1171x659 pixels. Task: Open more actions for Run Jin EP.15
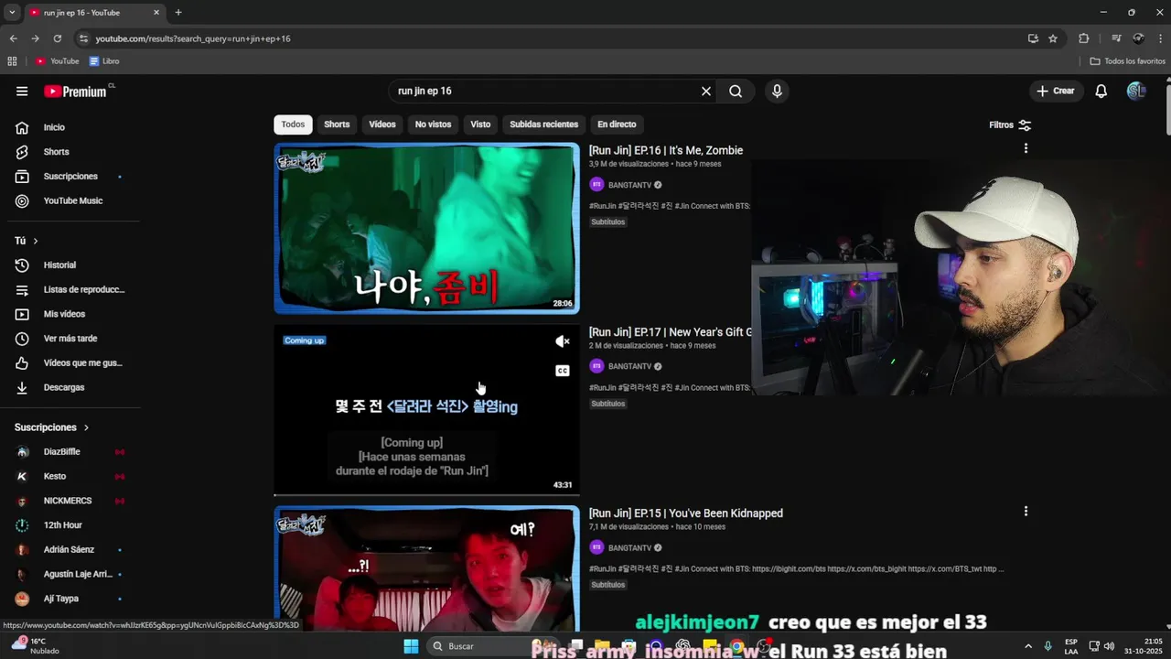point(1026,511)
